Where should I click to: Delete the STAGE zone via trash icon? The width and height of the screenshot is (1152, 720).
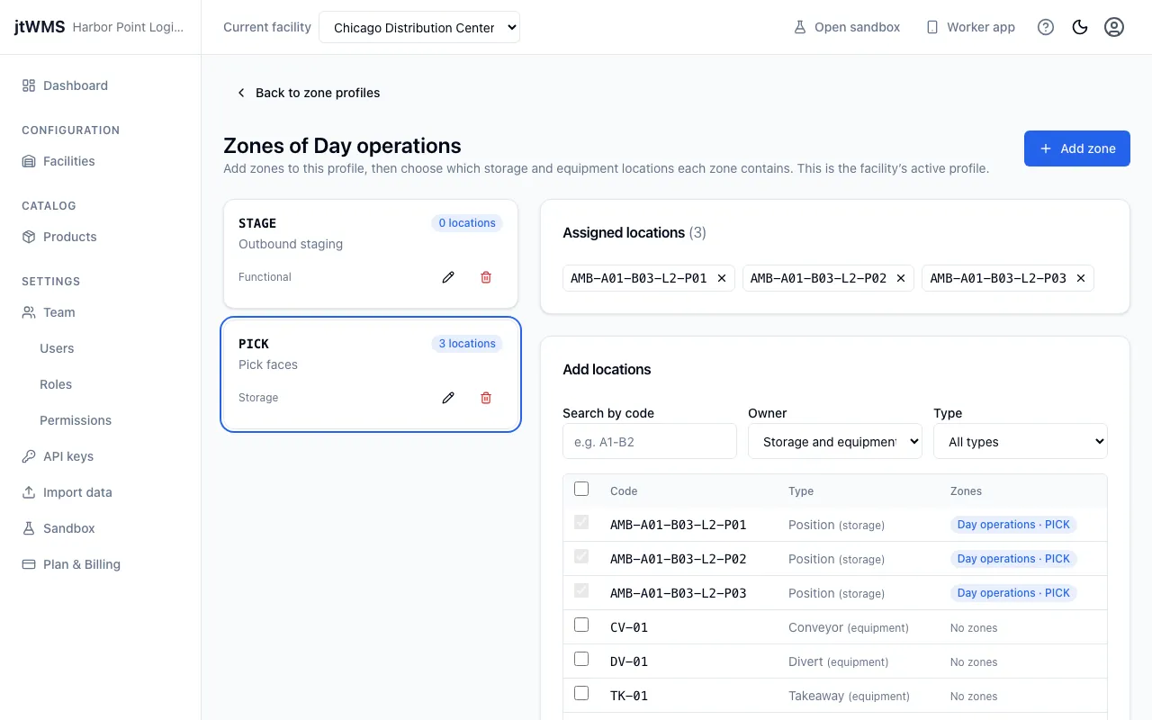tap(486, 277)
